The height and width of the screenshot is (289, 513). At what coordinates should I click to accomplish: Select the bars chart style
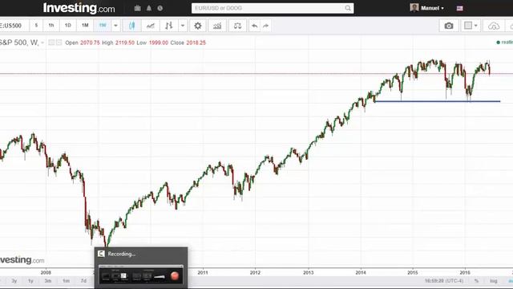169,26
